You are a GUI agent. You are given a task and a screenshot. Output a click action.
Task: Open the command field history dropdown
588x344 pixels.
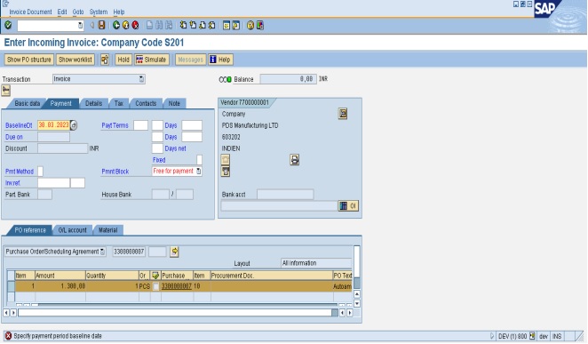click(80, 25)
